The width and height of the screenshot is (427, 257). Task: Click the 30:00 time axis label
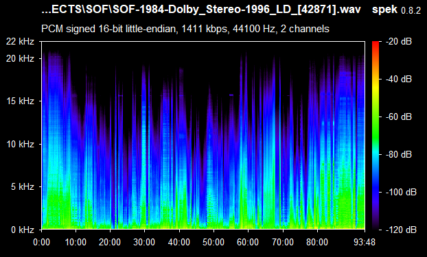[145, 242]
